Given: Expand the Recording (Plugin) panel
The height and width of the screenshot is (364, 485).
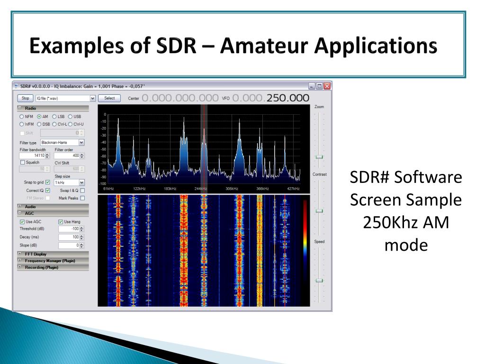Looking at the screenshot, I should (53, 267).
